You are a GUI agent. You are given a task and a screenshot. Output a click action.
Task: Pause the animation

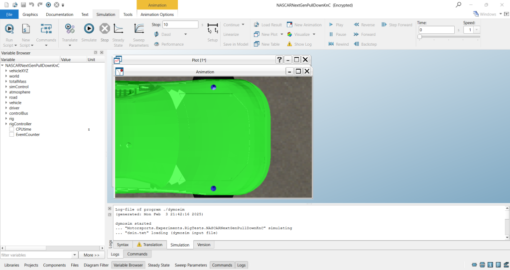(337, 34)
